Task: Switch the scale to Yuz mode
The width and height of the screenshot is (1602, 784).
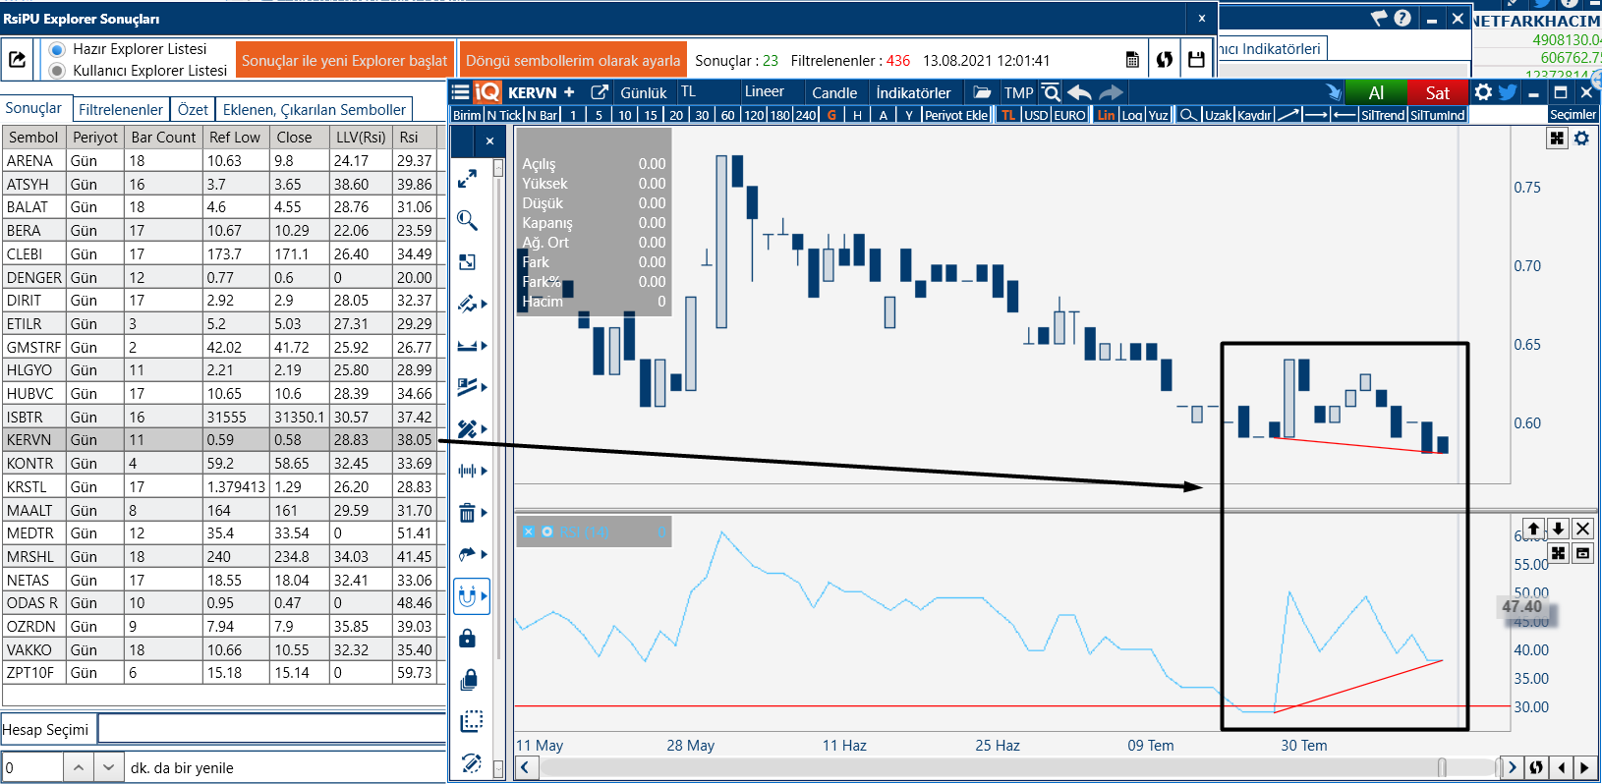Action: 1158,115
